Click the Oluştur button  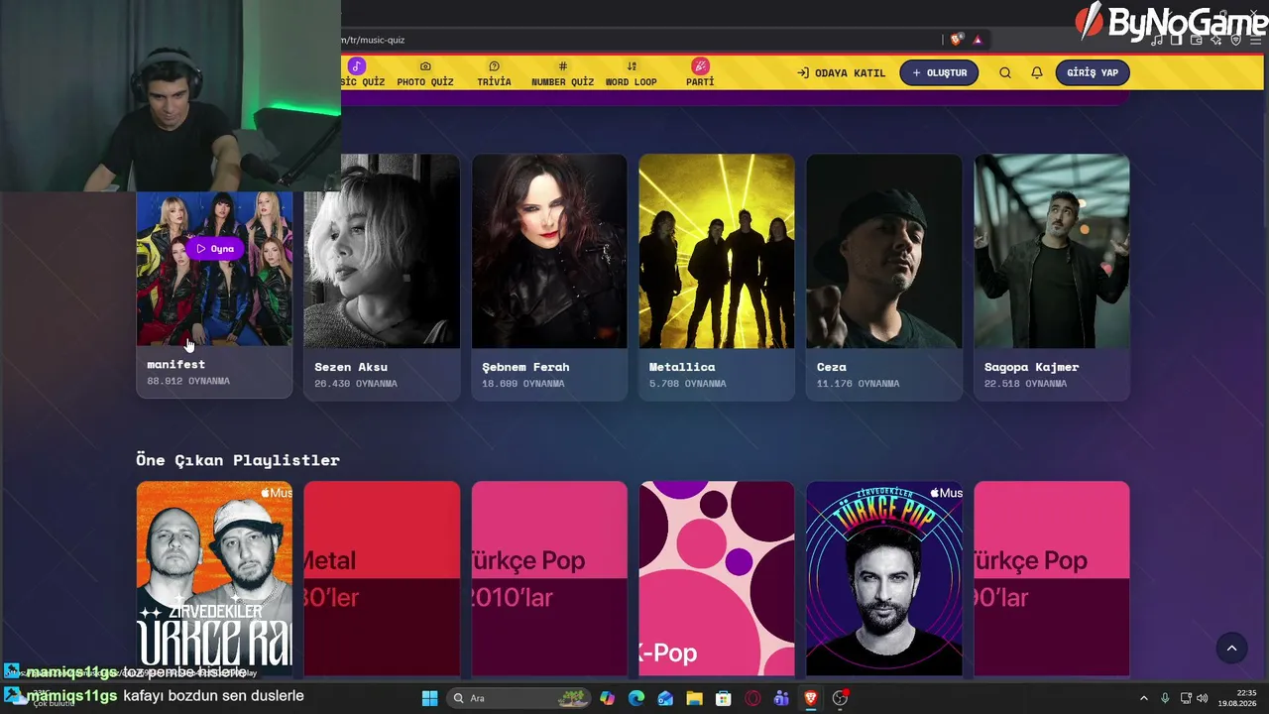point(939,72)
